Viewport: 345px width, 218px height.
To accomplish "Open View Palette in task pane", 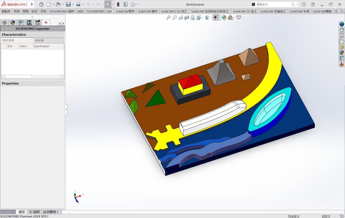I will point(341,47).
